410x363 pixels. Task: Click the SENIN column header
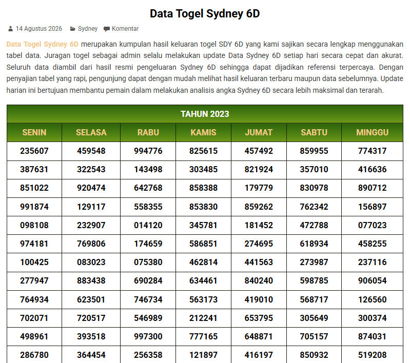(34, 132)
